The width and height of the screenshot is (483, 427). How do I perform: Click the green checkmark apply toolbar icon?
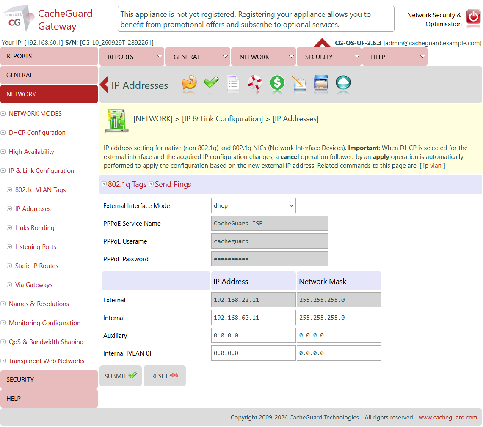211,82
